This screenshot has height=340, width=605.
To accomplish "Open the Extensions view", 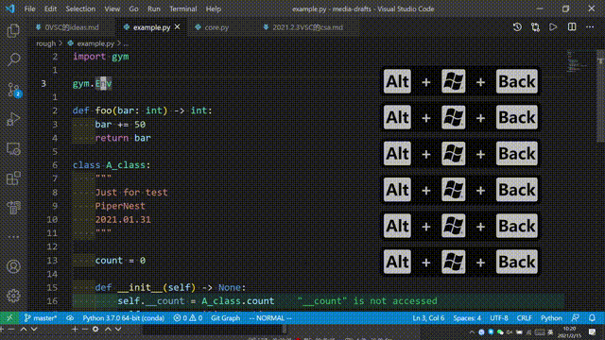I will (13, 178).
